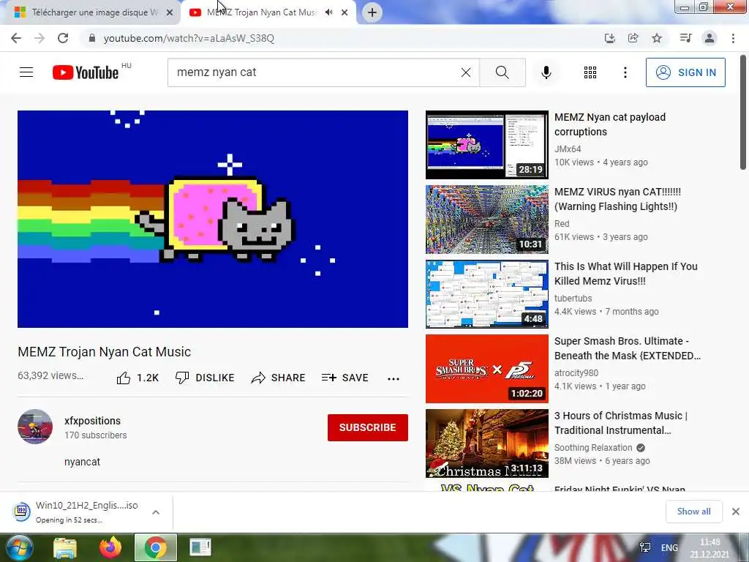Click the ENG language indicator
Screen dimensions: 749x562
pos(669,547)
